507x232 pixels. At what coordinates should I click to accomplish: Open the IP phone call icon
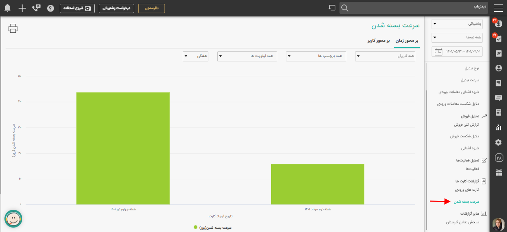coord(36,8)
